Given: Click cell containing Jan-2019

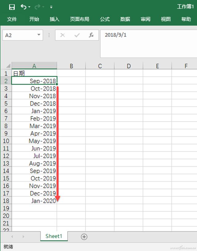Looking at the screenshot, I should coord(34,111).
